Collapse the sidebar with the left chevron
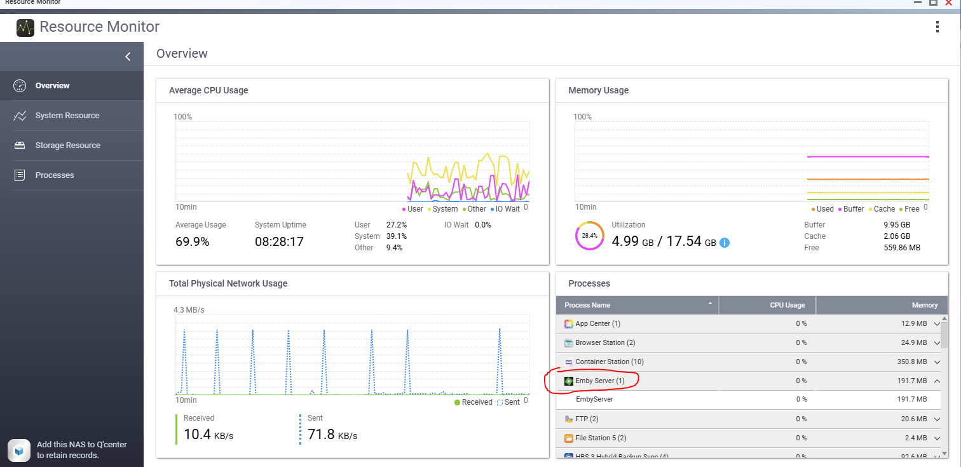The image size is (961, 467). tap(128, 57)
